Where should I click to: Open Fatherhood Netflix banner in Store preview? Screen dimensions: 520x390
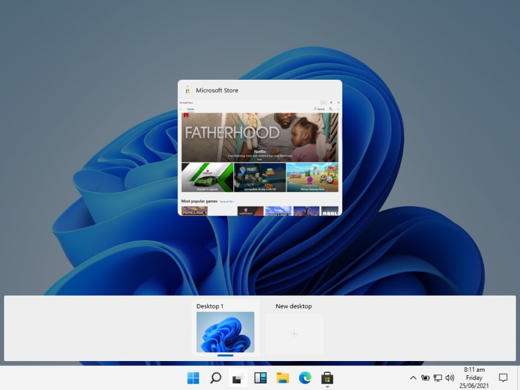pyautogui.click(x=260, y=137)
